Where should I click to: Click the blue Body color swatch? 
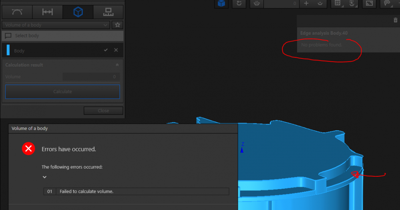pos(8,50)
